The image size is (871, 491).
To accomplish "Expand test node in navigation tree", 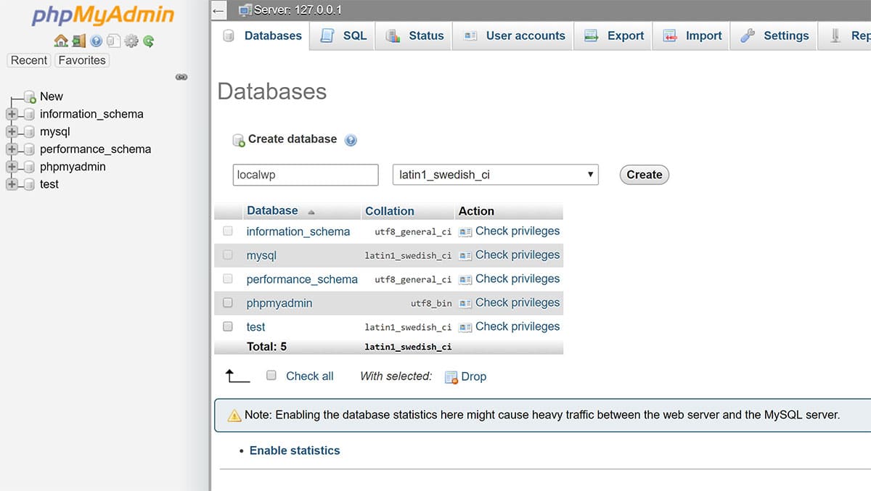I will click(11, 184).
